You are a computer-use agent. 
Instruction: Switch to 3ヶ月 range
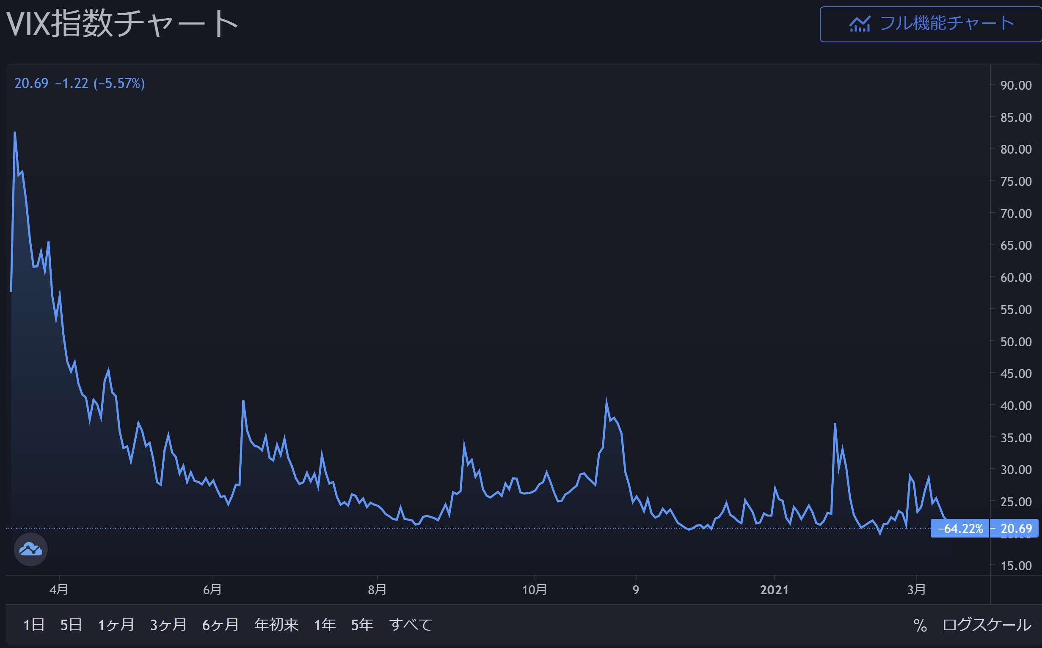[x=168, y=625]
